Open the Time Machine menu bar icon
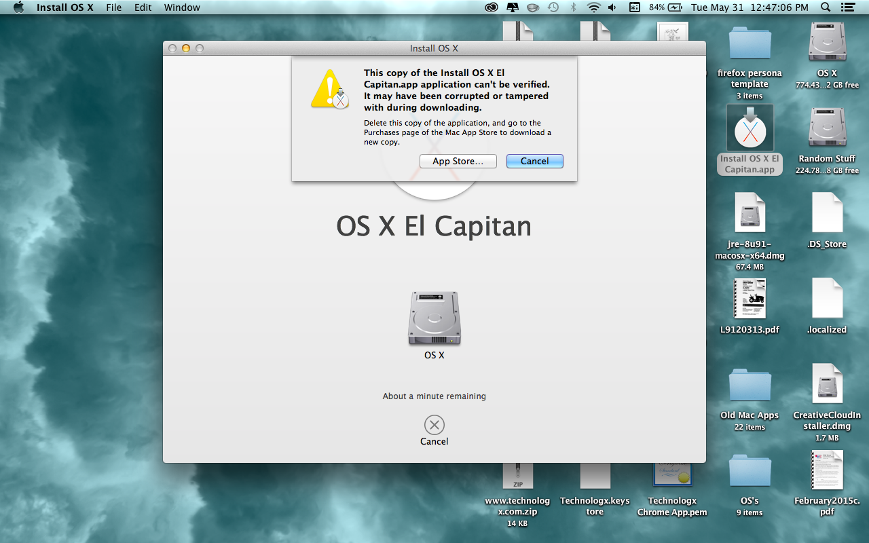 (x=553, y=7)
